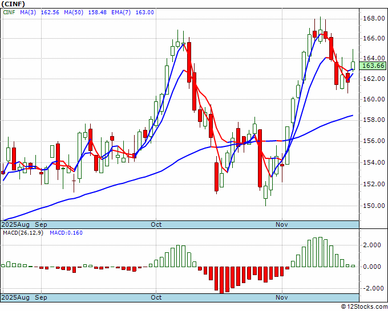
Task: Click the tallest red MACD histogram bar
Action: (x=222, y=280)
